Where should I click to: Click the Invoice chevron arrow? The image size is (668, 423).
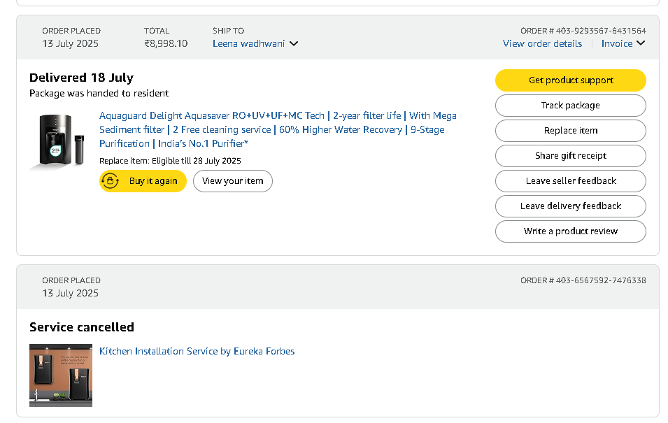[x=641, y=43]
